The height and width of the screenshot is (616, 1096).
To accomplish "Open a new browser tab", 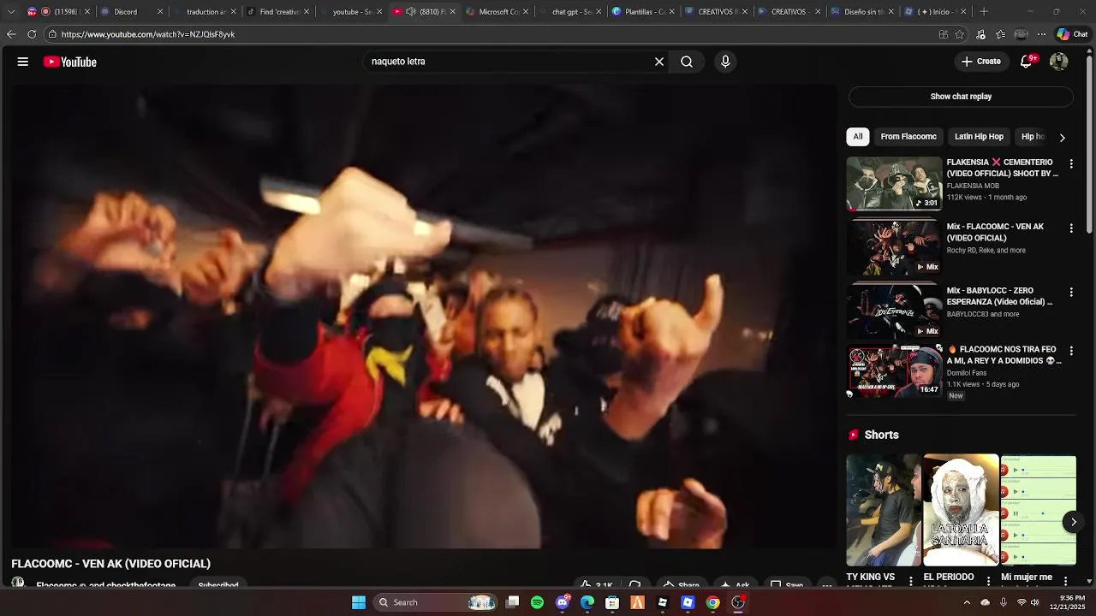I will [x=984, y=12].
